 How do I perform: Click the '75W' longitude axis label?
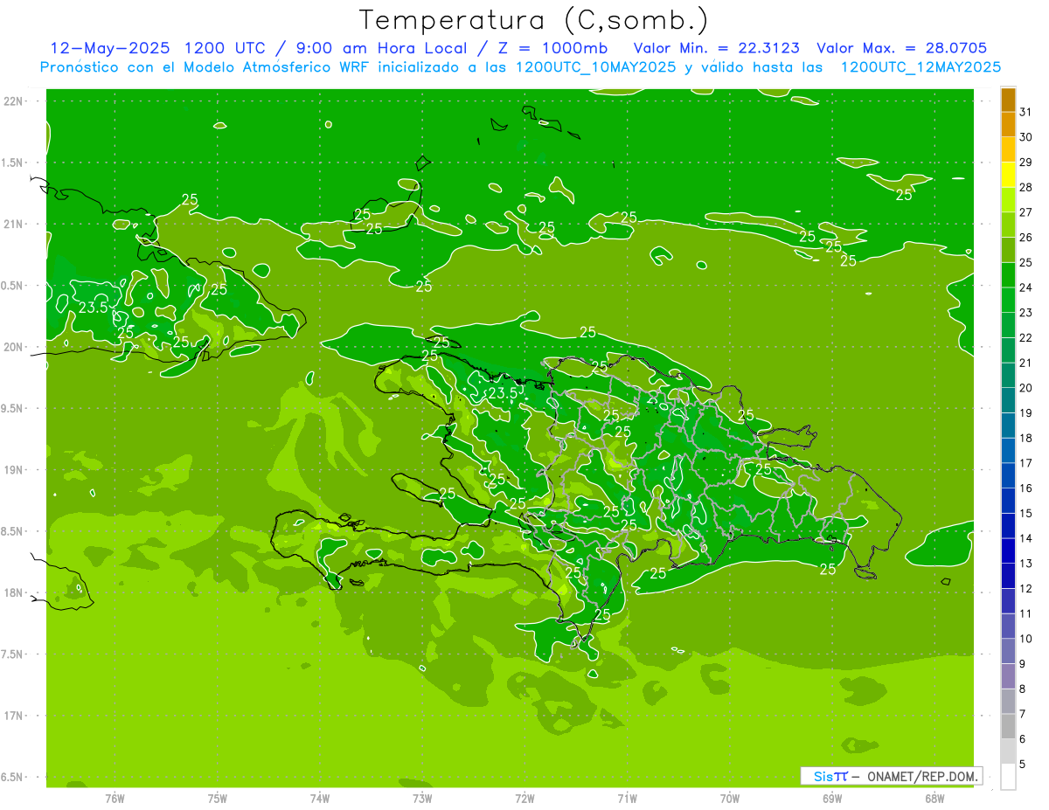(218, 798)
